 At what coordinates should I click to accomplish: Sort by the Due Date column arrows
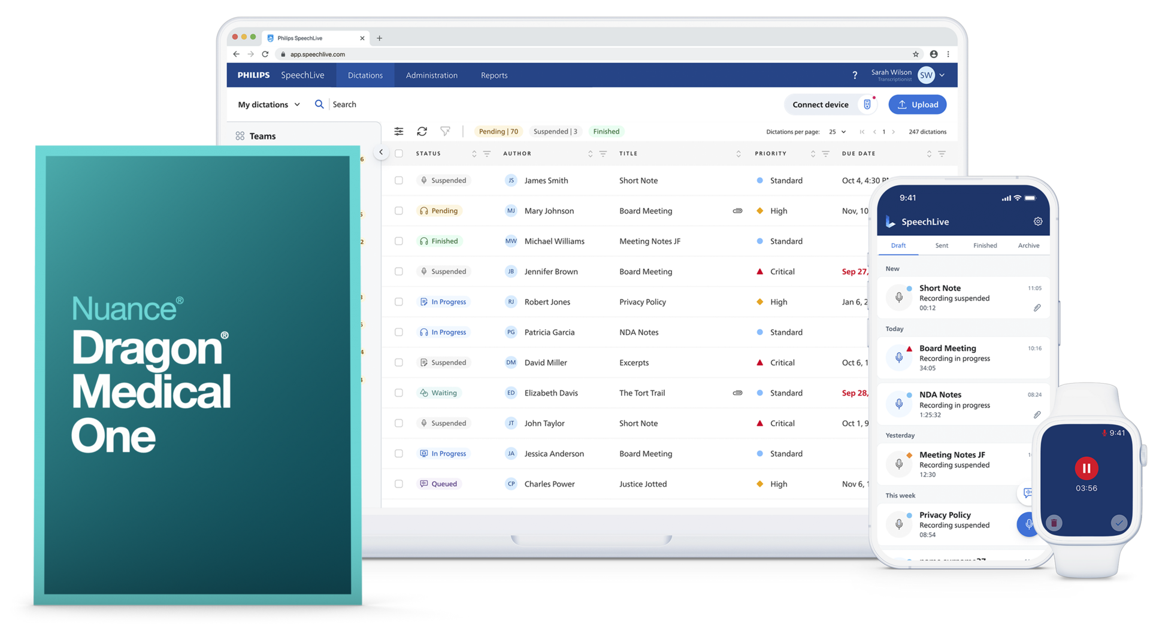(929, 154)
